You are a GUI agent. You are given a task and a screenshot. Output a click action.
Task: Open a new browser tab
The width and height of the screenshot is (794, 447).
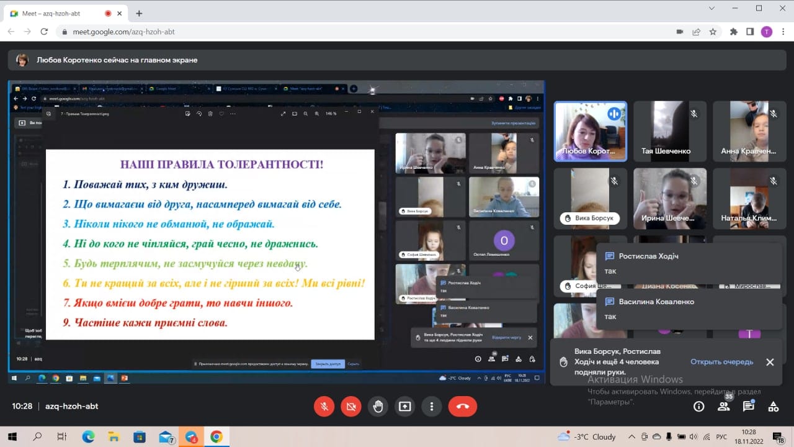click(x=139, y=13)
